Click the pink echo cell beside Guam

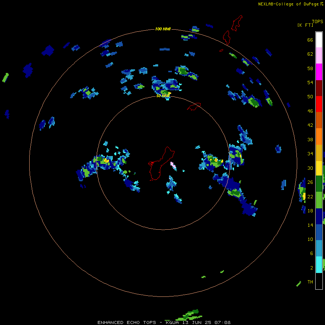[x=173, y=165]
